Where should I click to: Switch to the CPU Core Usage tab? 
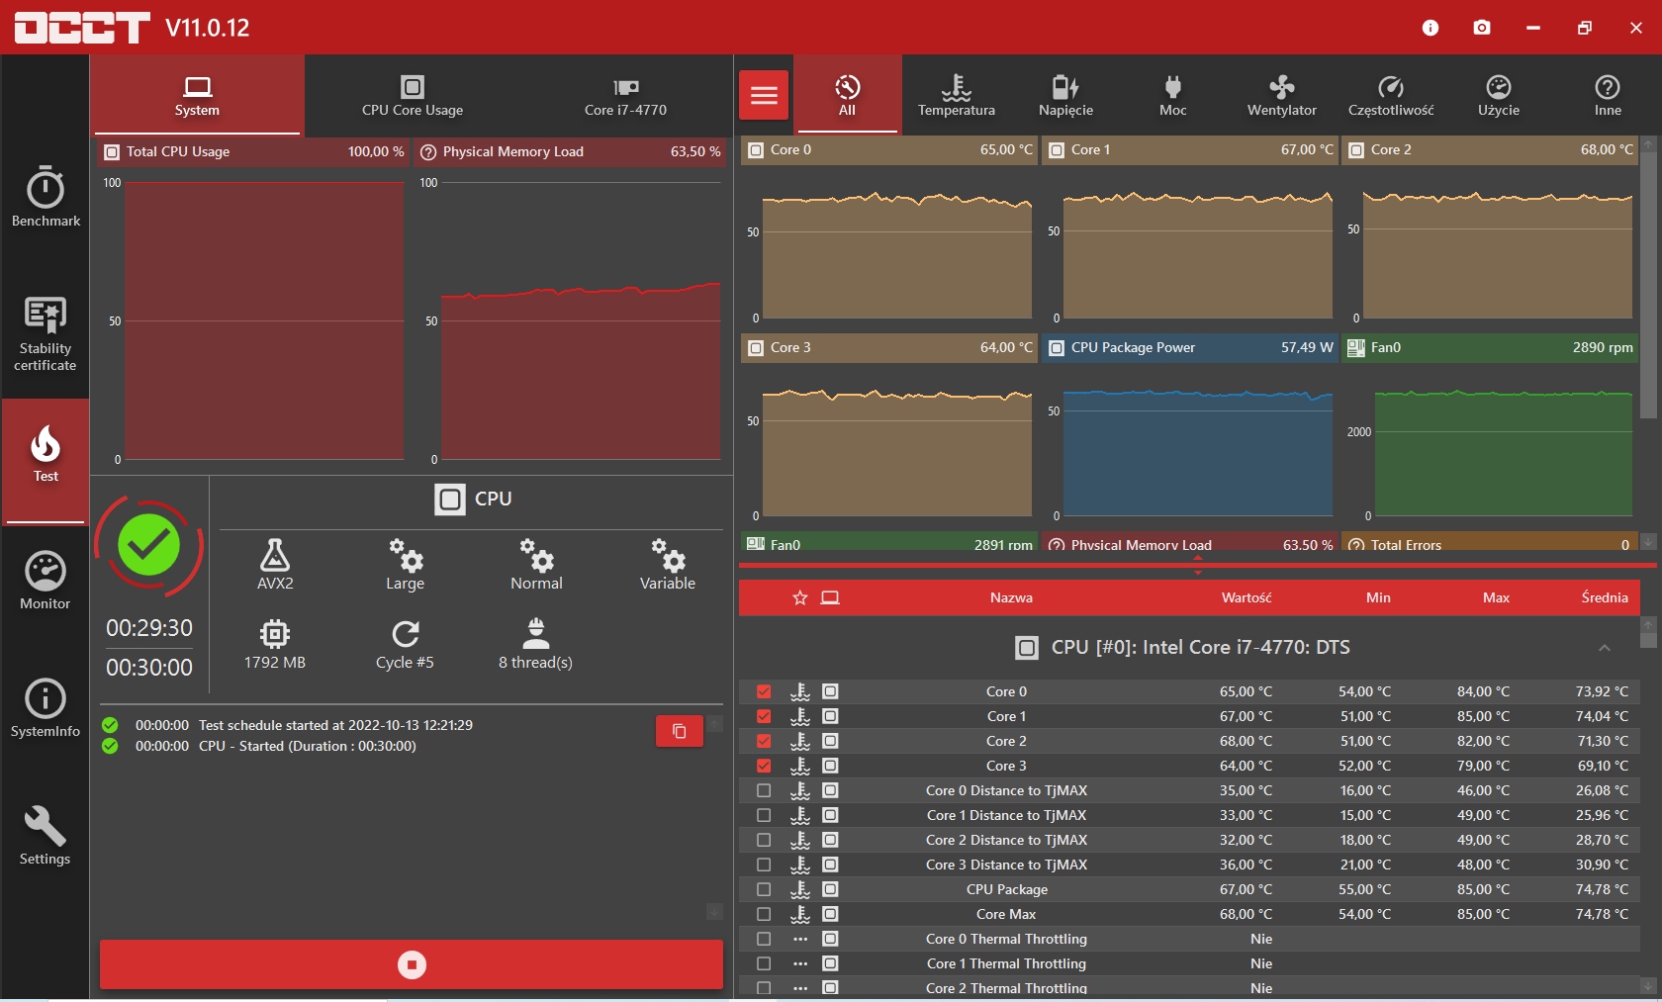point(413,95)
